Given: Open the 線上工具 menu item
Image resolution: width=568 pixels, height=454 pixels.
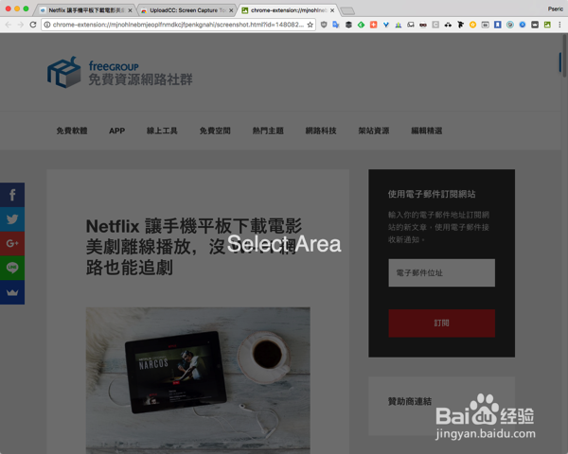Looking at the screenshot, I should 162,131.
